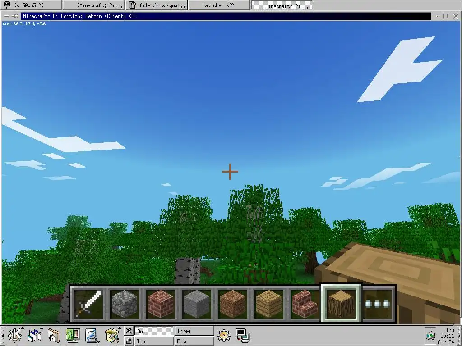Click the Minecraft window title bar
Viewport: 462px width, 346px height.
pyautogui.click(x=226, y=16)
